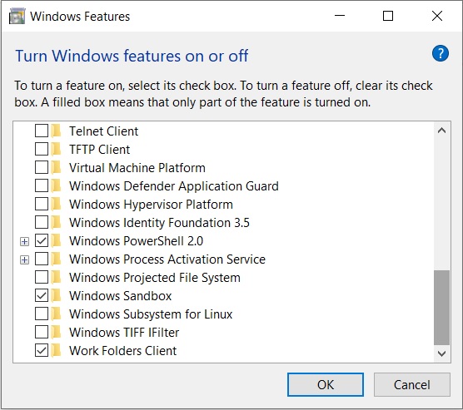
Task: Disable the Work Folders Client checkbox
Action: pos(42,350)
